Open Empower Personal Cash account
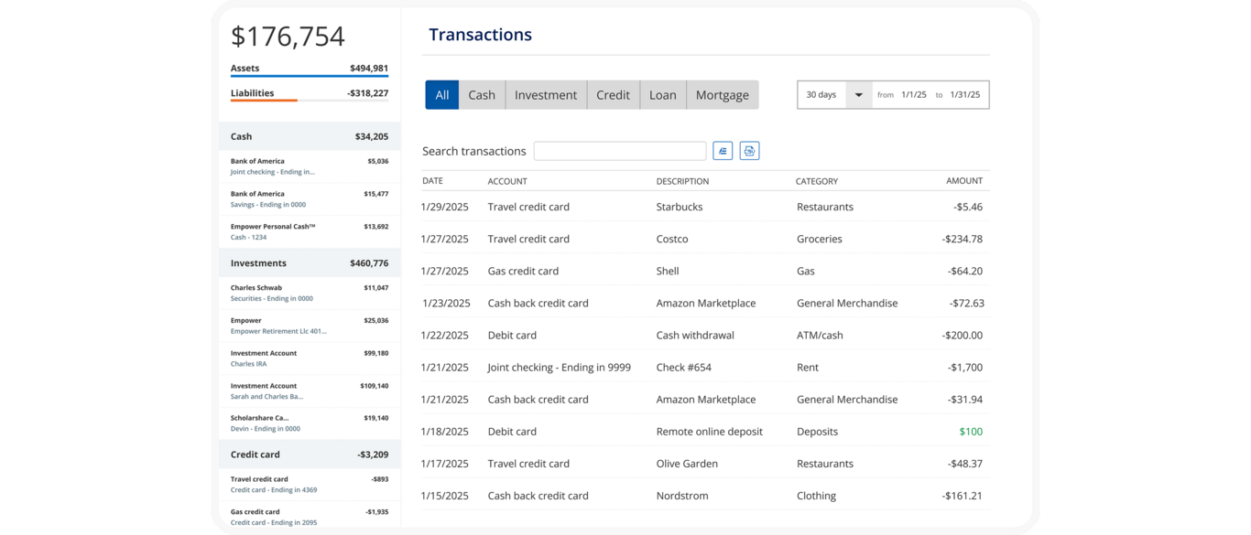This screenshot has height=535, width=1251. click(309, 231)
